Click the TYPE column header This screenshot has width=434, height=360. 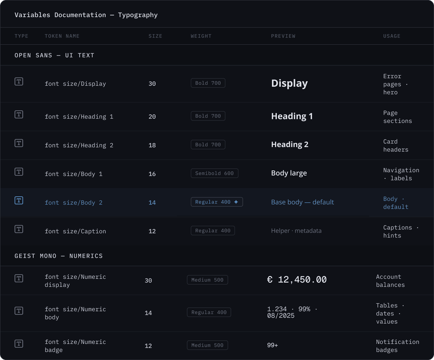[21, 36]
